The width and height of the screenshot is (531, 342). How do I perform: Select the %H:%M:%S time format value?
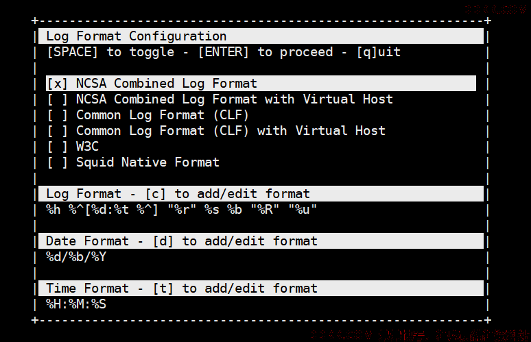pos(76,304)
